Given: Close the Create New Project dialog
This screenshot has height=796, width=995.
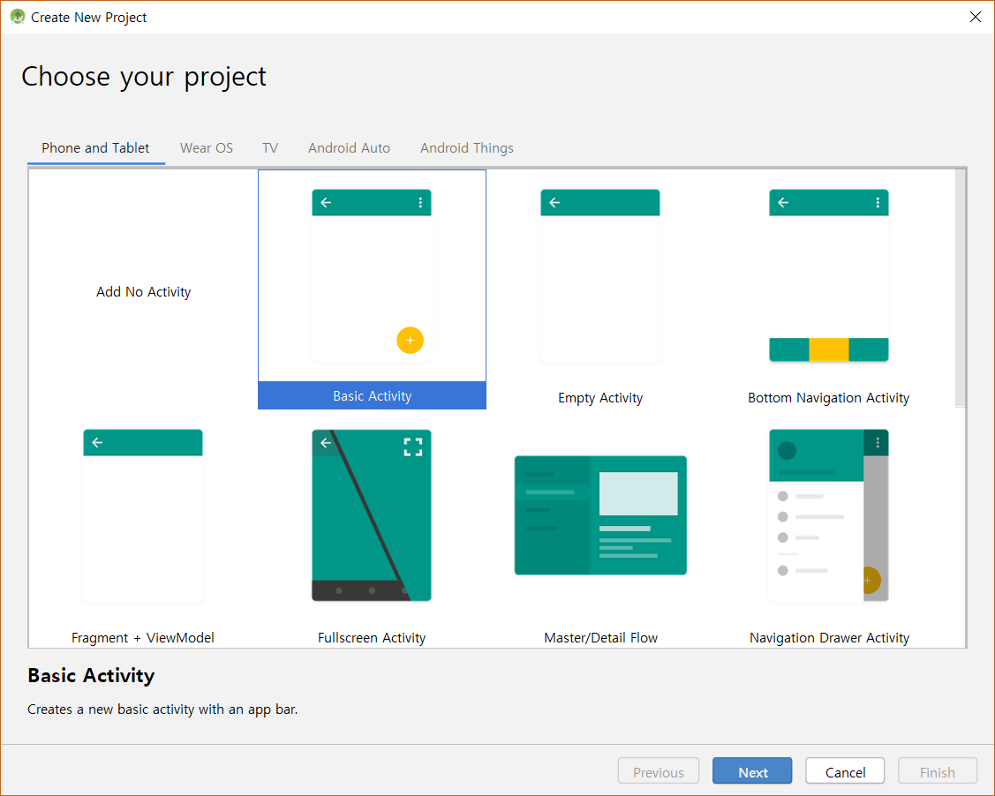Looking at the screenshot, I should coord(976,17).
